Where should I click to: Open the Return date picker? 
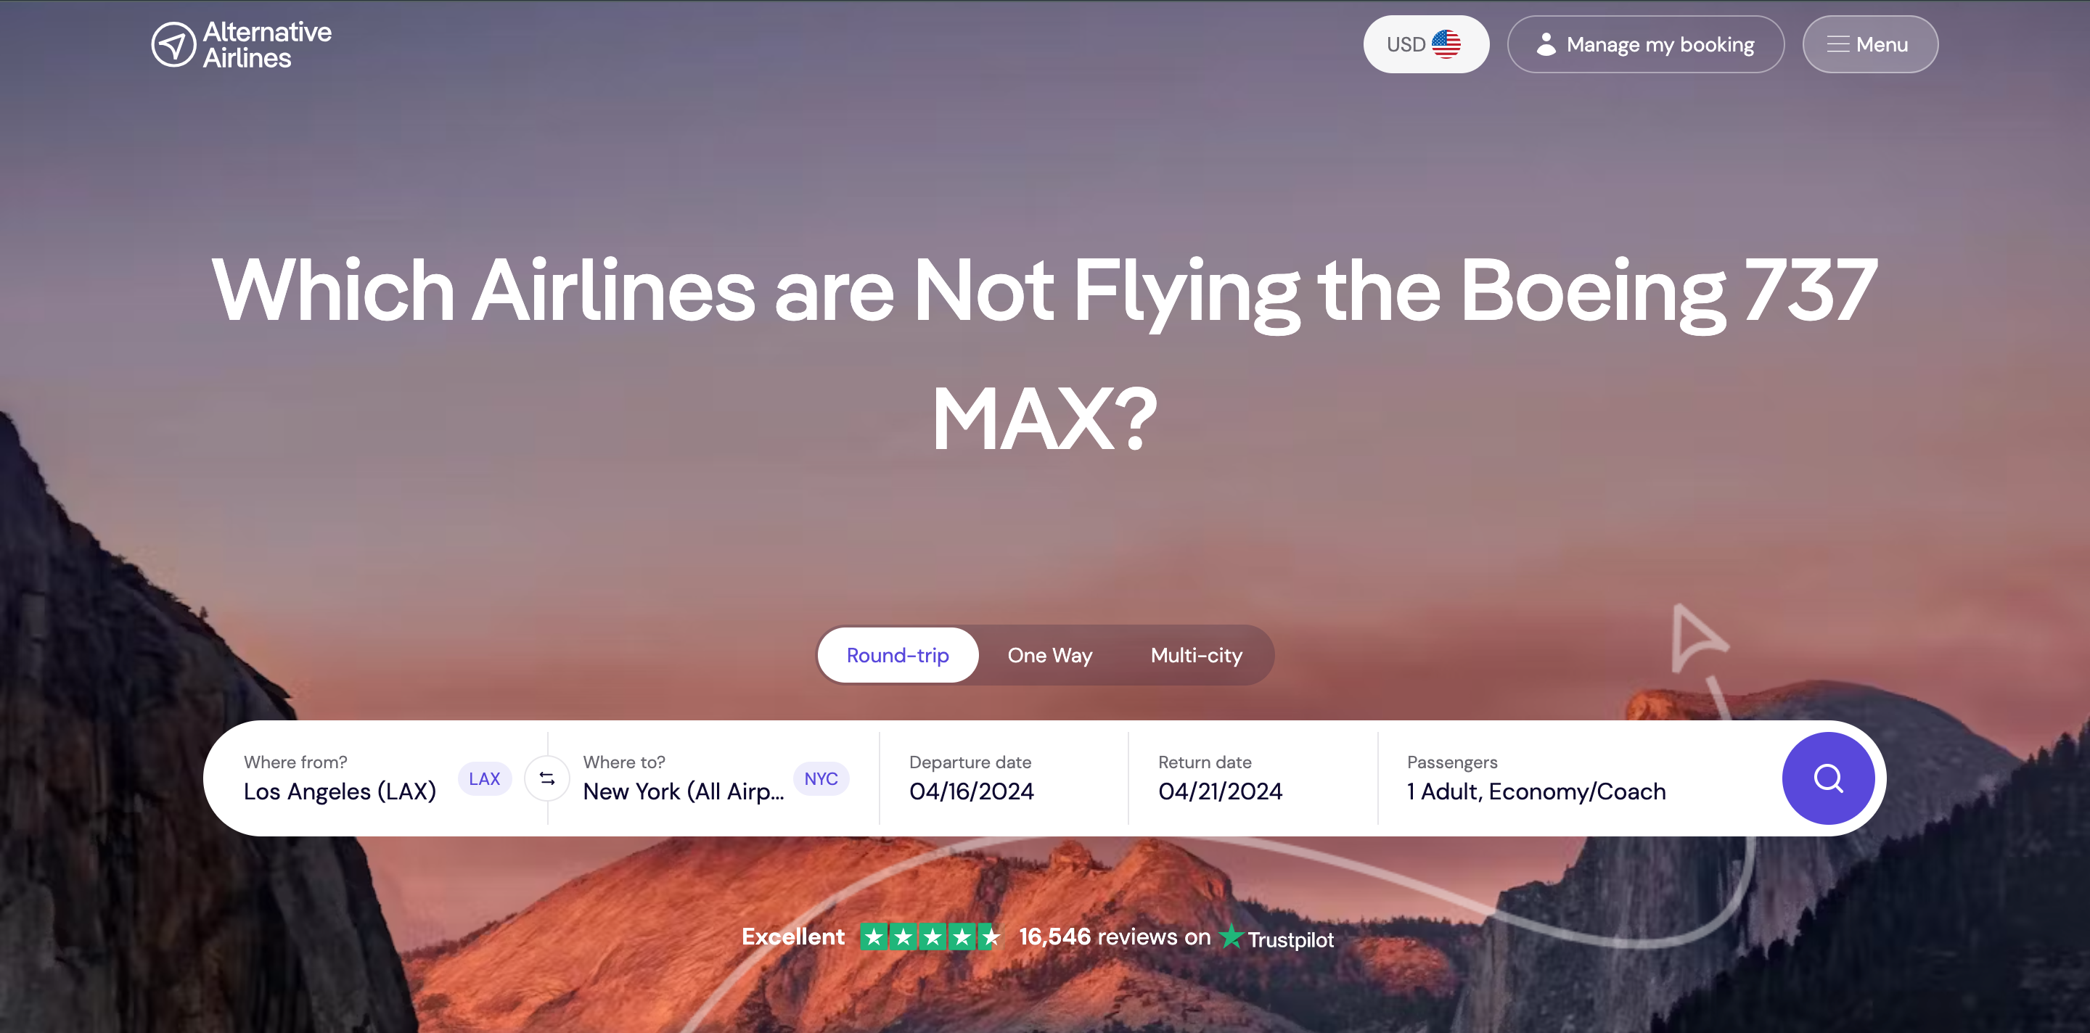[1252, 778]
